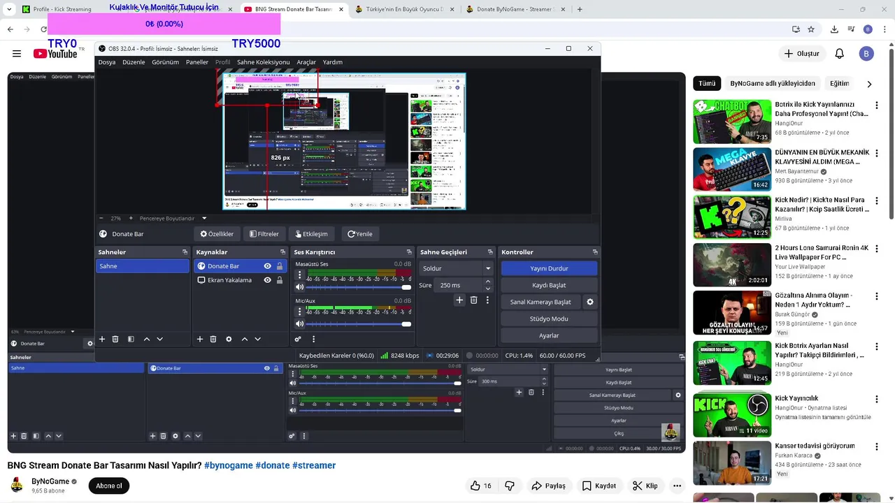Add a new scene transition
The width and height of the screenshot is (895, 503).
tap(459, 300)
